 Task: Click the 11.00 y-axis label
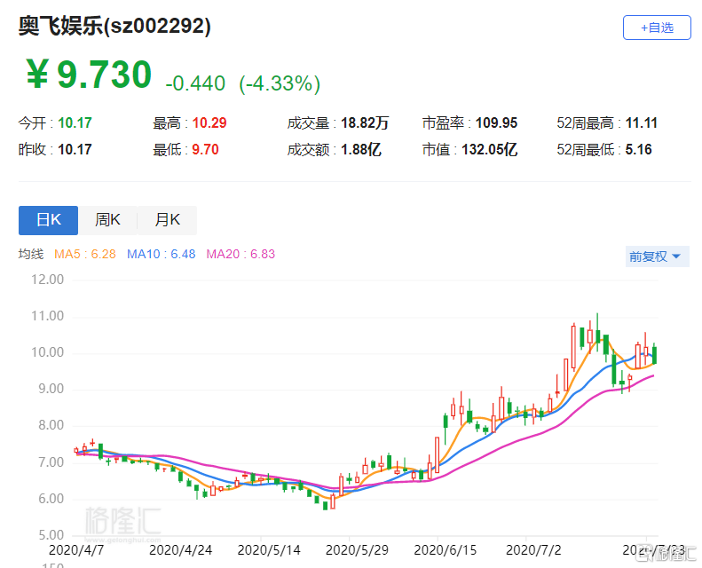(x=47, y=316)
